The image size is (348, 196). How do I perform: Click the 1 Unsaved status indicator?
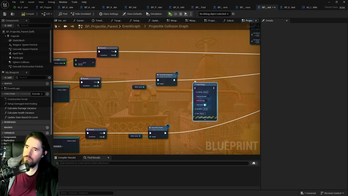click(308, 193)
